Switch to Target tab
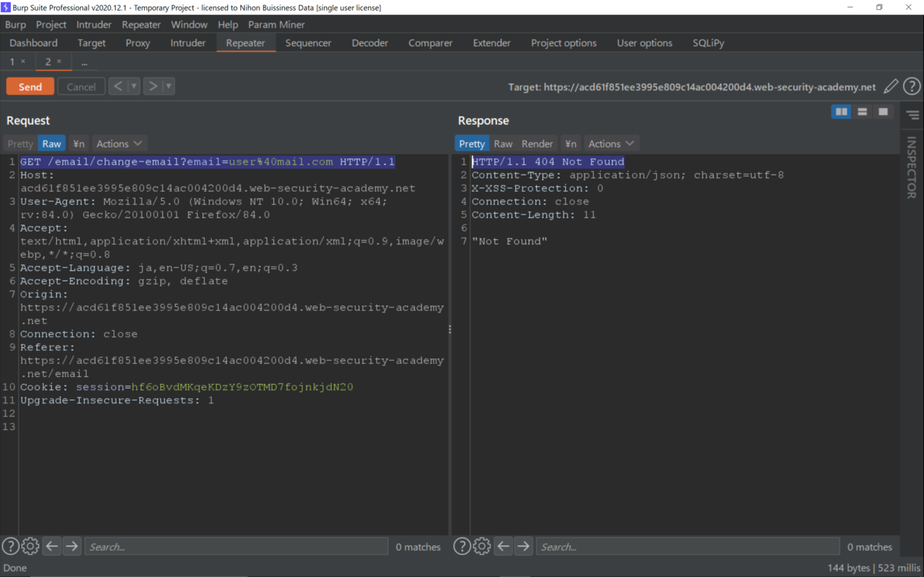The width and height of the screenshot is (924, 577). click(x=92, y=43)
